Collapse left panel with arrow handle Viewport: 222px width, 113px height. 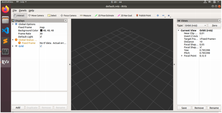pos(69,64)
